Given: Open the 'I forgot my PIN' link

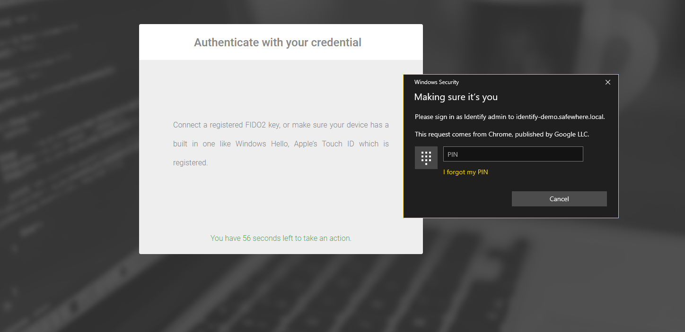Looking at the screenshot, I should 465,172.
